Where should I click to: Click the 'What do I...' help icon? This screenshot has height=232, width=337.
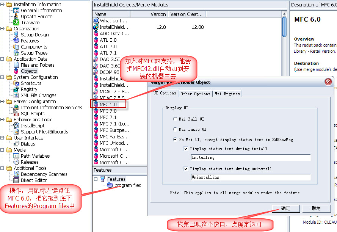(x=96, y=20)
